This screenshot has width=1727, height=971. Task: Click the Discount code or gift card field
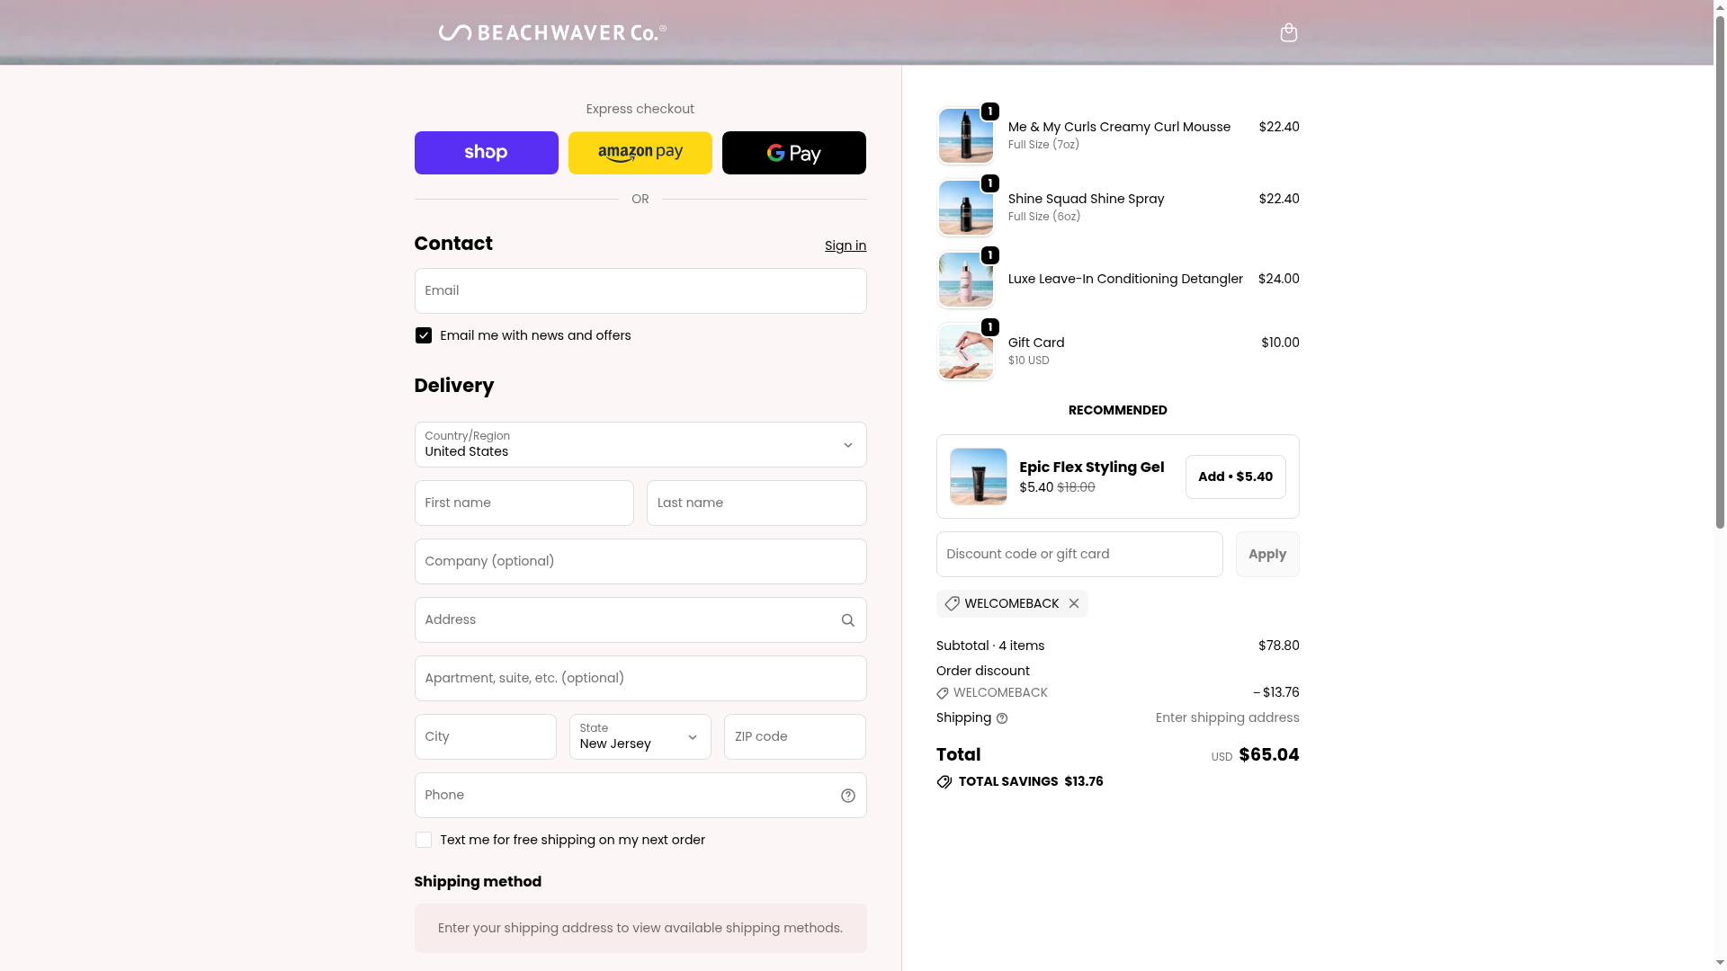pos(1078,554)
